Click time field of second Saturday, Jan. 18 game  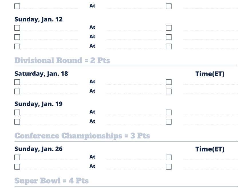pos(210,92)
